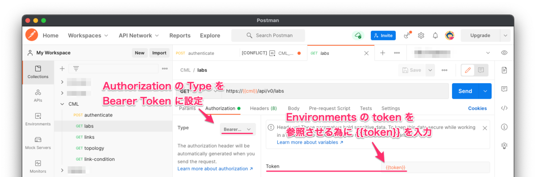Open the collections panel three-dot options
The width and height of the screenshot is (536, 177).
point(165,68)
